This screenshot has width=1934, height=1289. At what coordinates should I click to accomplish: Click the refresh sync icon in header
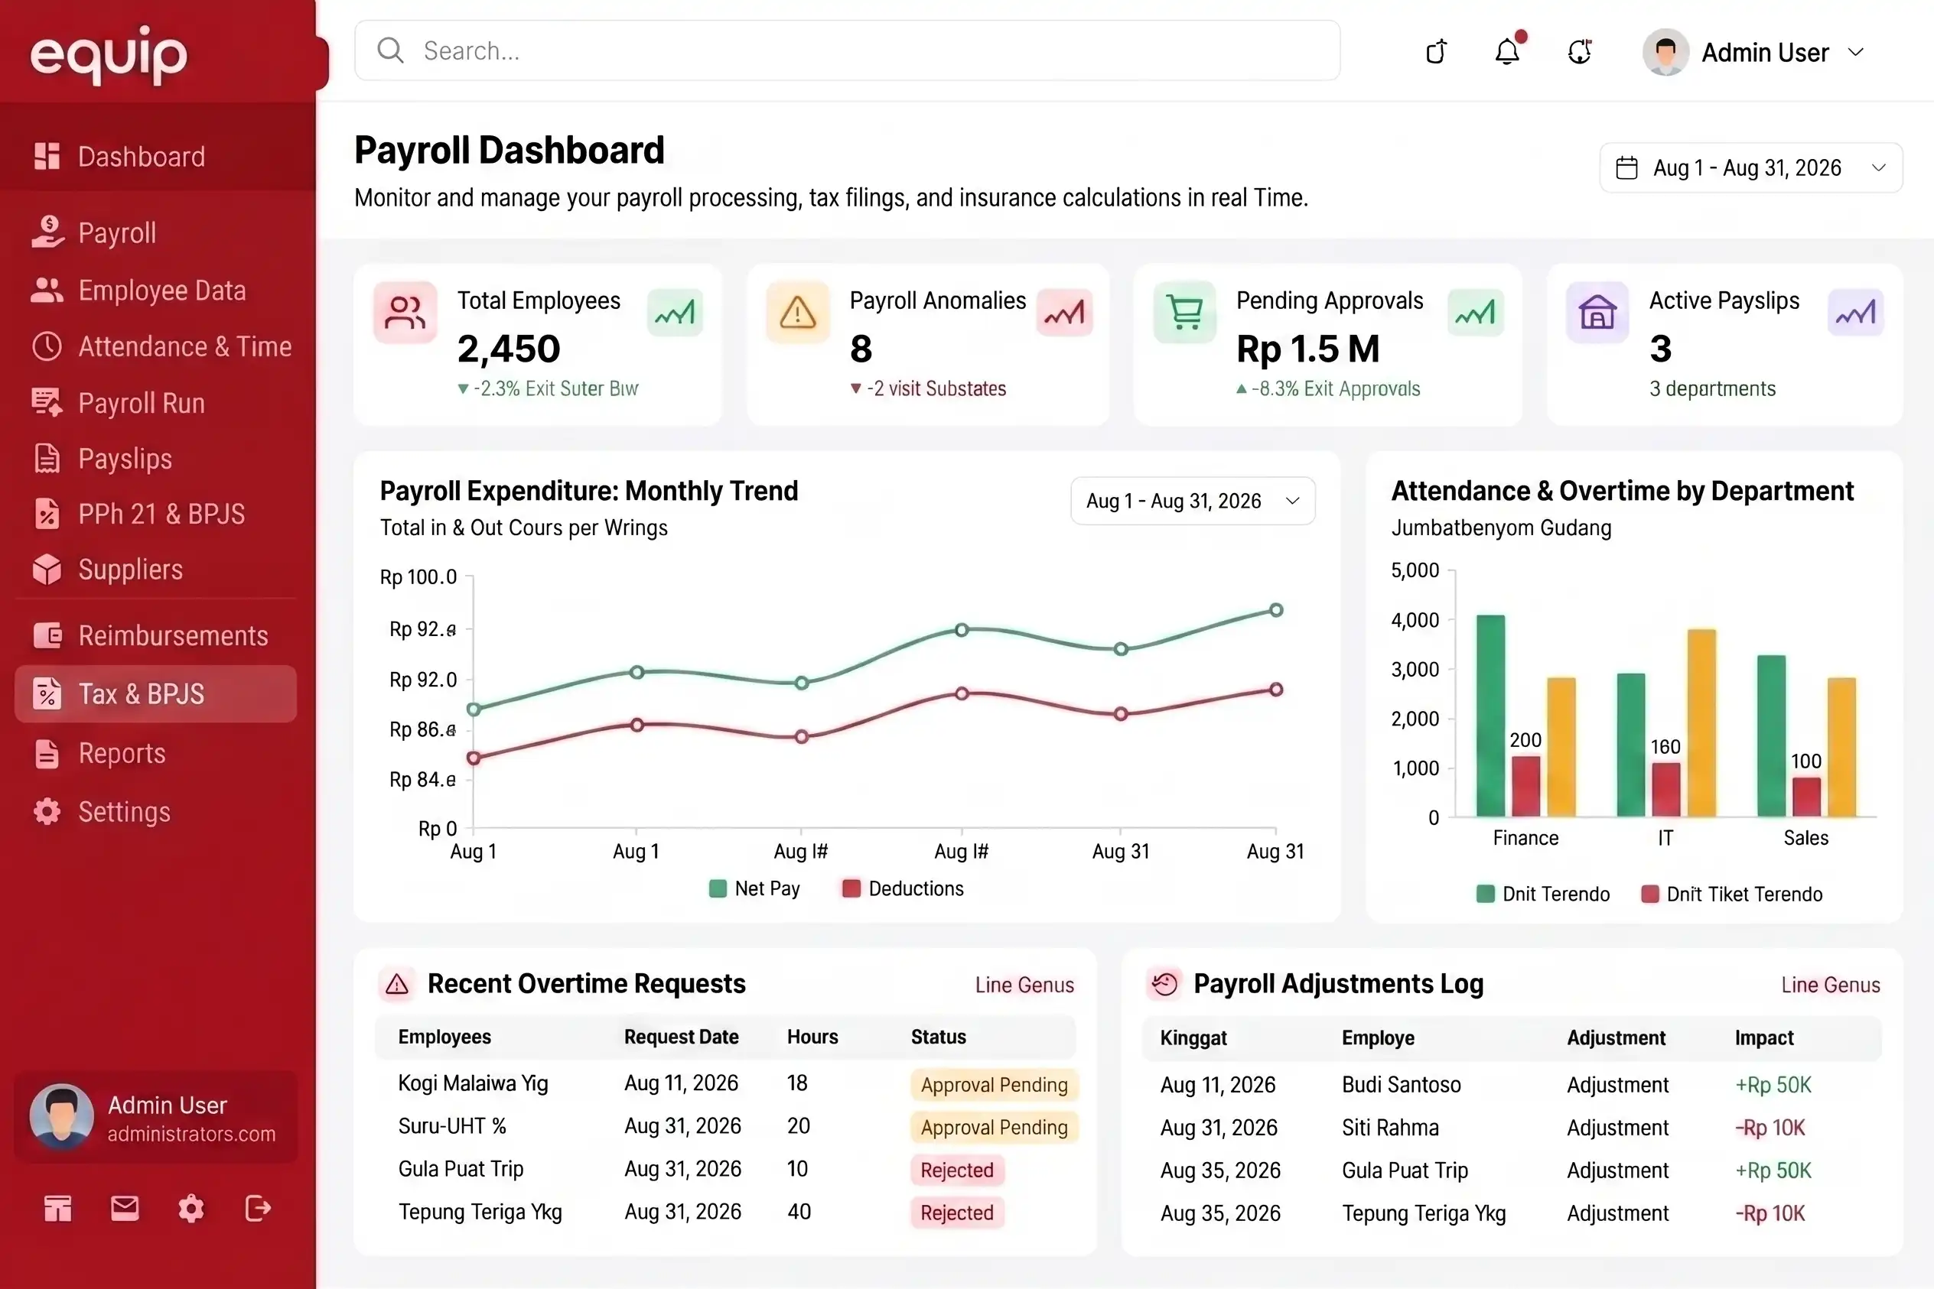point(1580,52)
